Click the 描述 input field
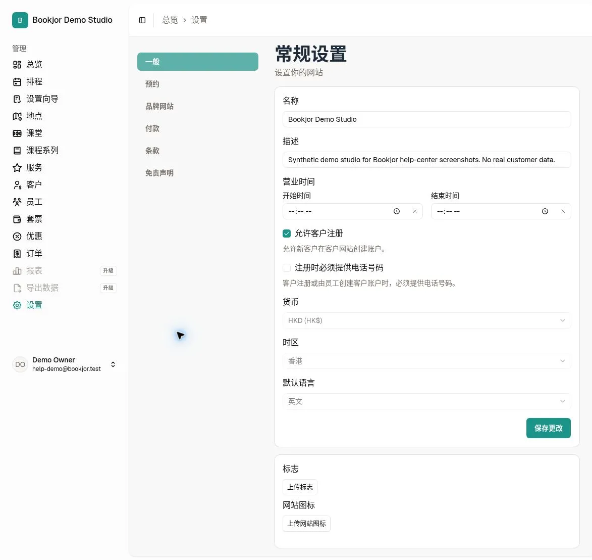This screenshot has width=592, height=560. point(426,160)
